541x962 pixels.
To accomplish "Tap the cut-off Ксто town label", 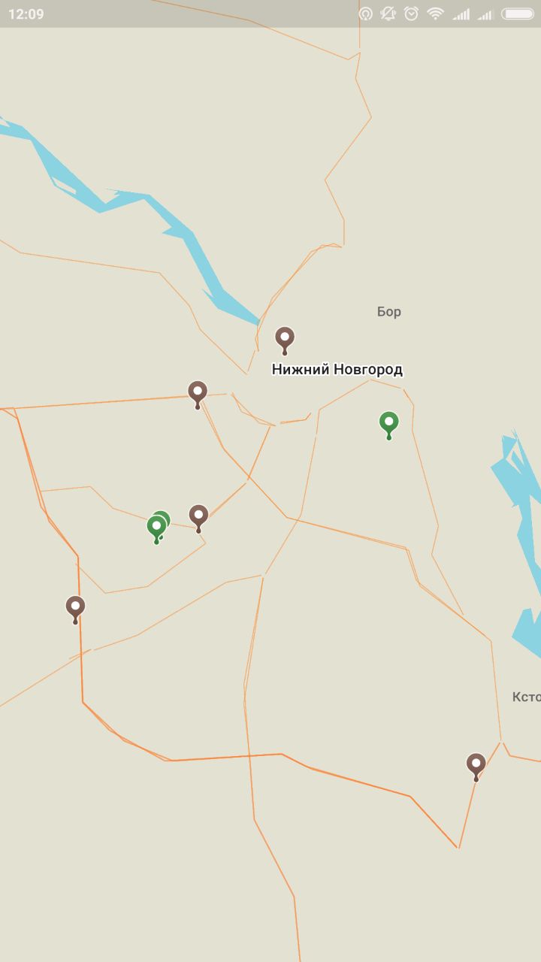I will pyautogui.click(x=526, y=697).
